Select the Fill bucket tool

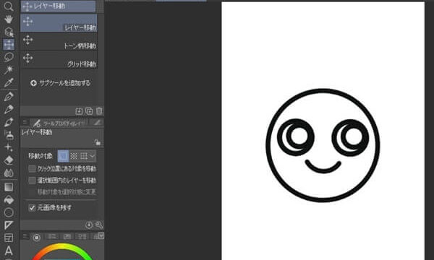9,200
